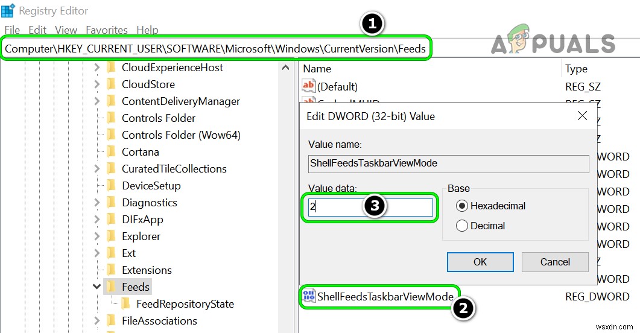Viewport: 640px width, 333px height.
Task: Click the DeviceSetup folder icon
Action: point(110,186)
